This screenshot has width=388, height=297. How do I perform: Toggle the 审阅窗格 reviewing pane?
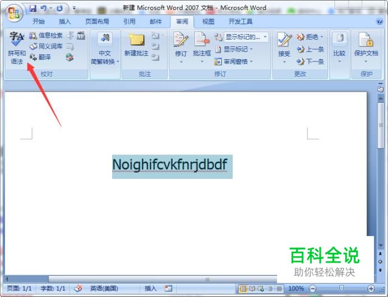click(231, 62)
